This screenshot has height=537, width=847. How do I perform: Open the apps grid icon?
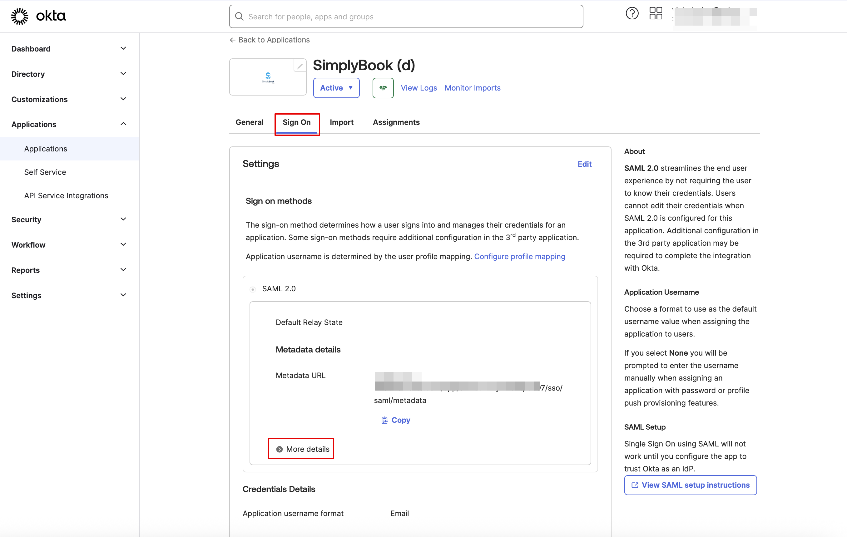(x=655, y=14)
